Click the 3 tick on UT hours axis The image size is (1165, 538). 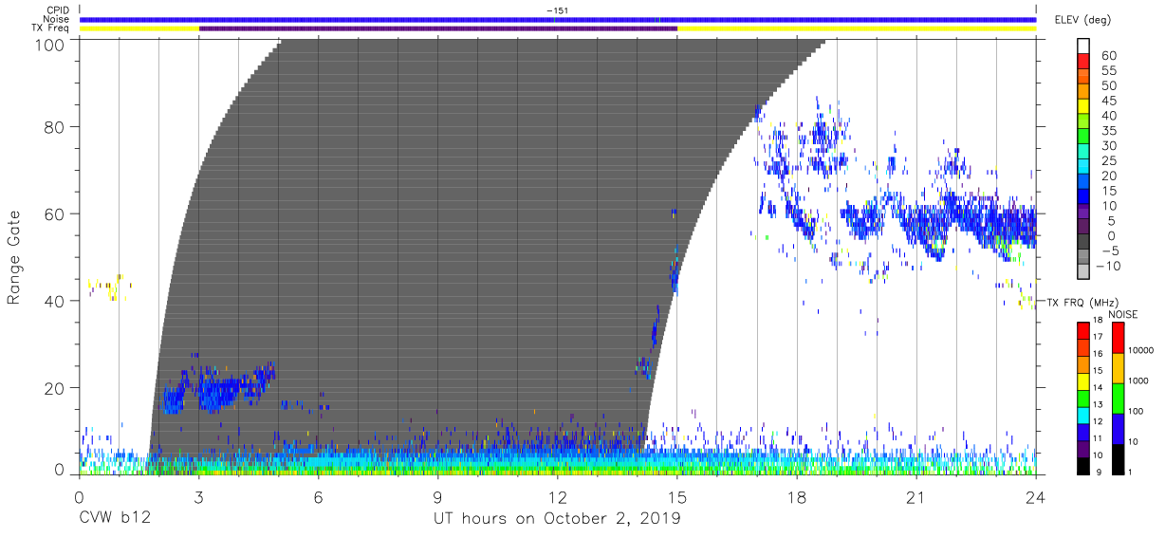point(198,496)
